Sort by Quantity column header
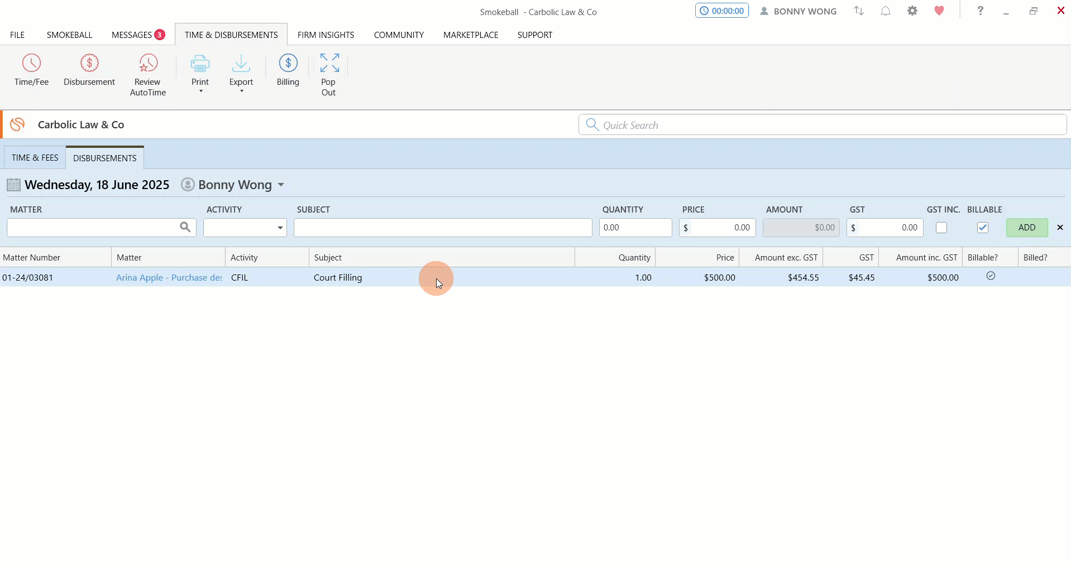This screenshot has height=569, width=1071. click(x=615, y=257)
